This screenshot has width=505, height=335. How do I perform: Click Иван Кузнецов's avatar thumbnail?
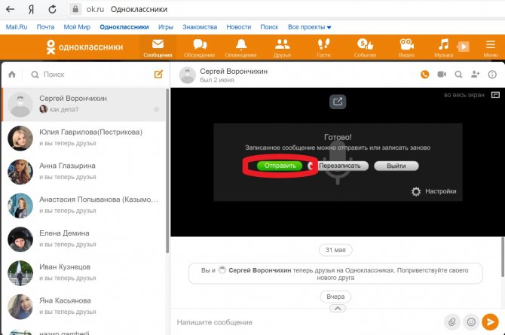[20, 273]
